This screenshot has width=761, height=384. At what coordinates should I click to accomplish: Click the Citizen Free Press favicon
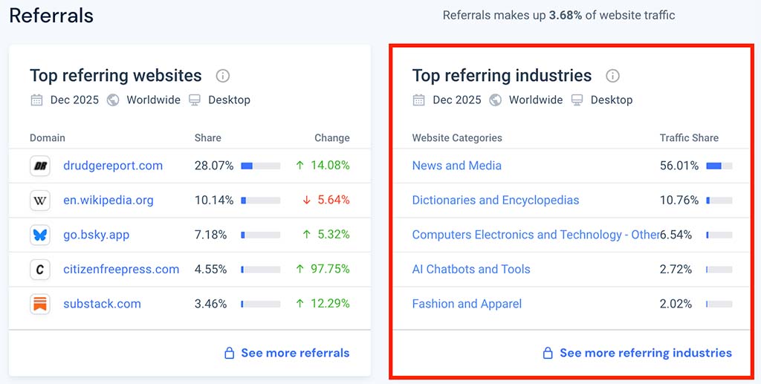(x=40, y=270)
